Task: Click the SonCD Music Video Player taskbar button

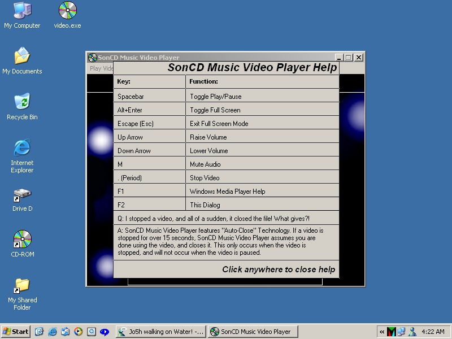Action: tap(253, 332)
